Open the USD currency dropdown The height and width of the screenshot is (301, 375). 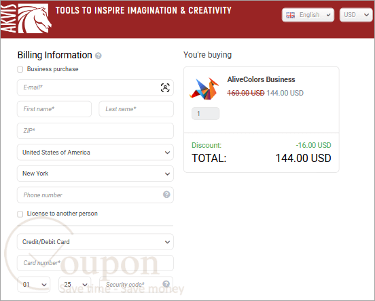tap(357, 15)
